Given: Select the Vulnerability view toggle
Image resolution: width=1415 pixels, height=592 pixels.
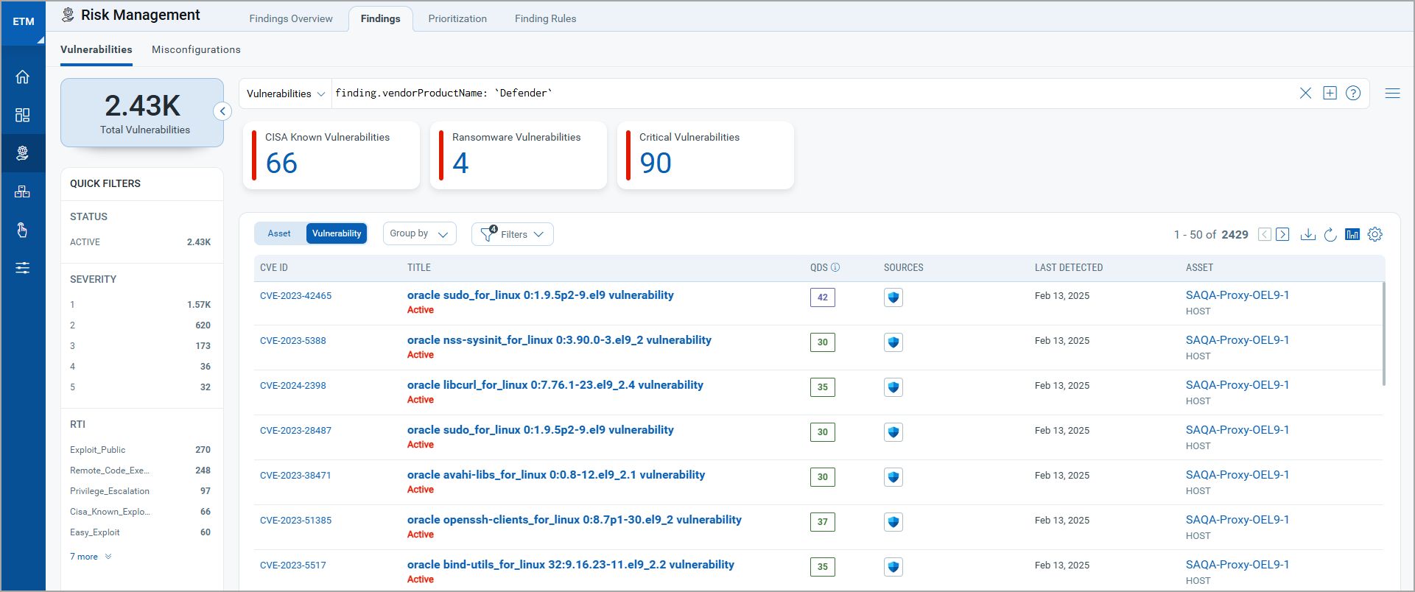Looking at the screenshot, I should click(337, 233).
